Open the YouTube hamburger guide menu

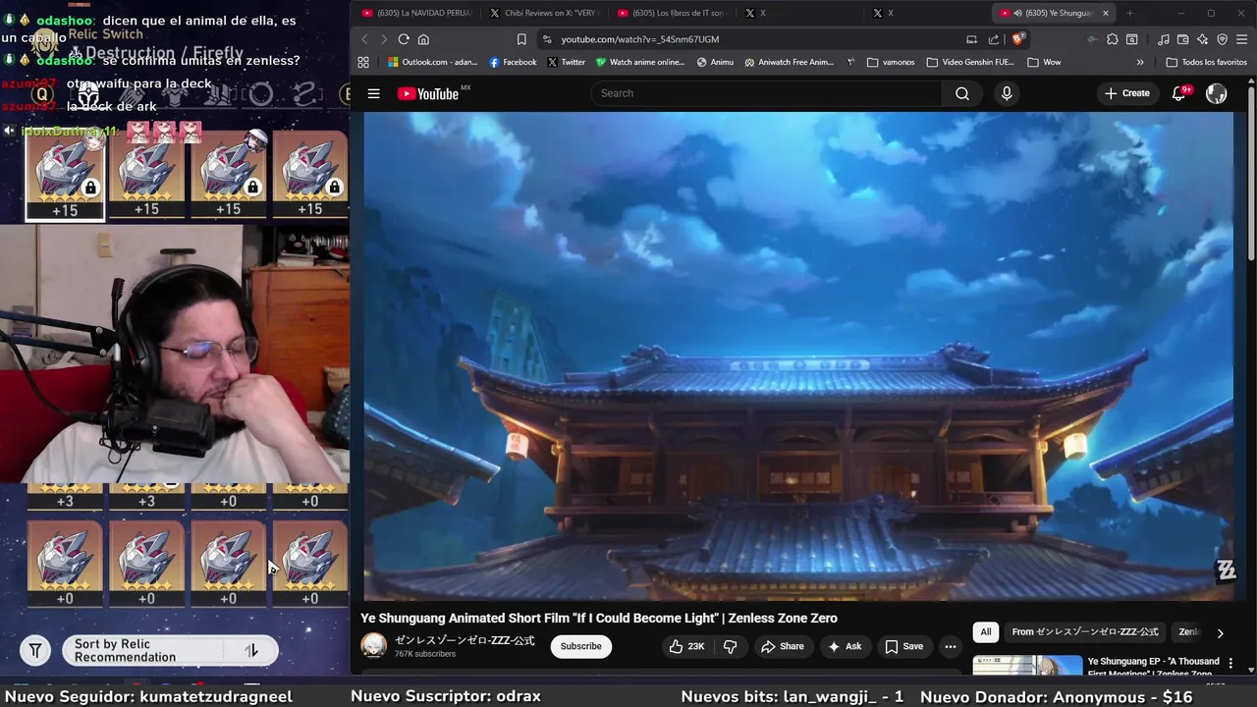click(x=373, y=93)
